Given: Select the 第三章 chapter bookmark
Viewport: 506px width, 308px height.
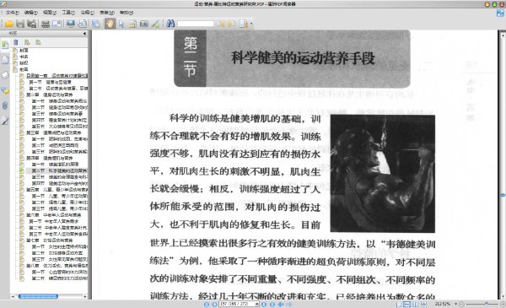Looking at the screenshot, I should click(54, 132).
